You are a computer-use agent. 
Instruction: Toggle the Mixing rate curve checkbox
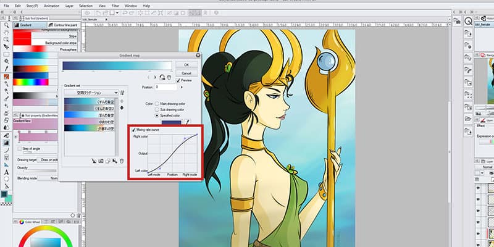[x=133, y=130]
